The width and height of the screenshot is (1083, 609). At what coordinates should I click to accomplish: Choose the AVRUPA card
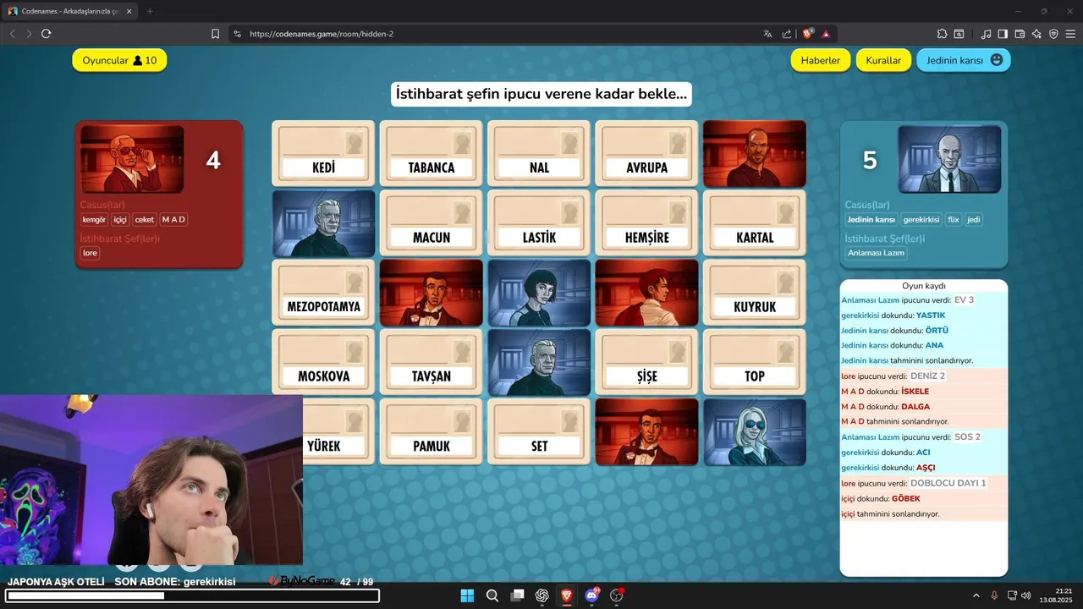[x=646, y=153]
